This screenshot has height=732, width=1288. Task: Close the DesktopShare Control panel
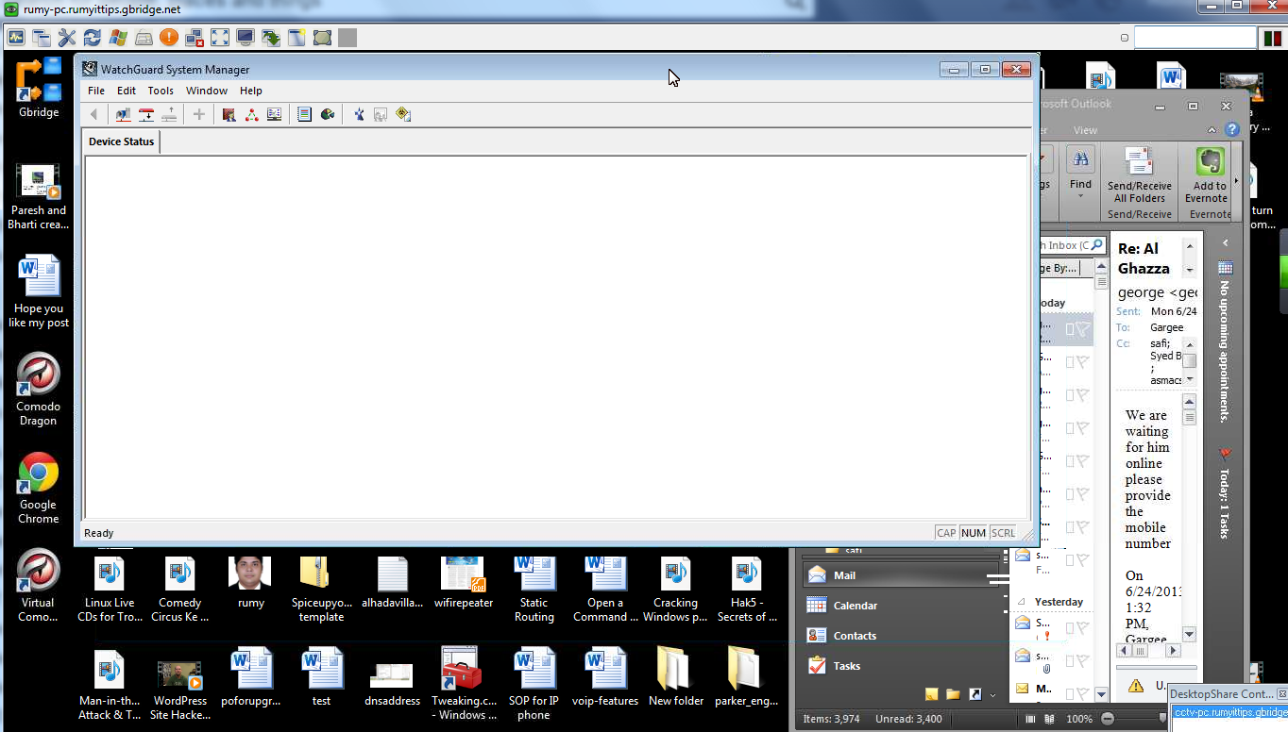click(x=1281, y=693)
